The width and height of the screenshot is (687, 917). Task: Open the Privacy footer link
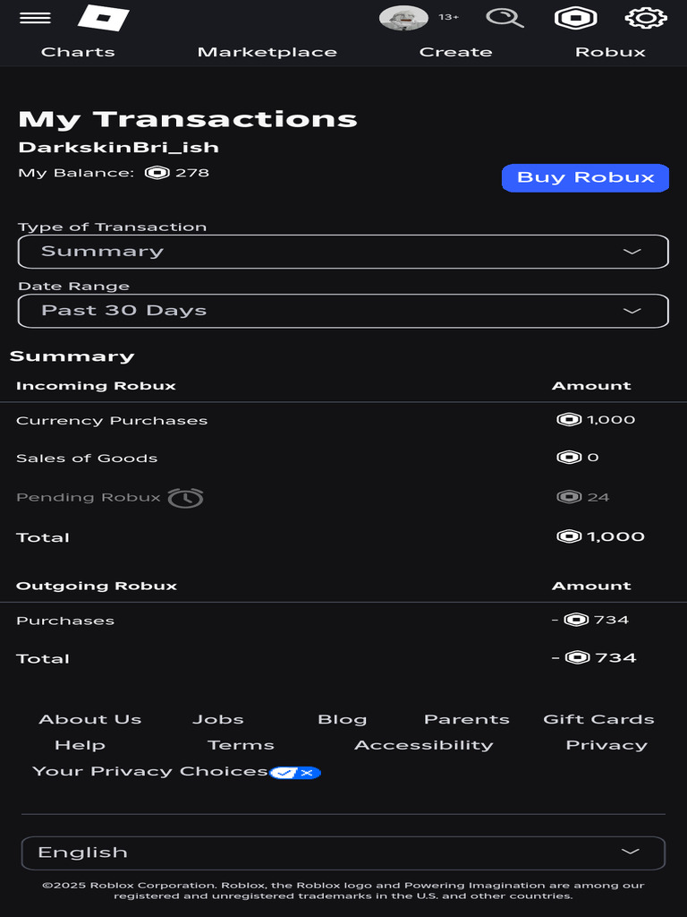606,745
